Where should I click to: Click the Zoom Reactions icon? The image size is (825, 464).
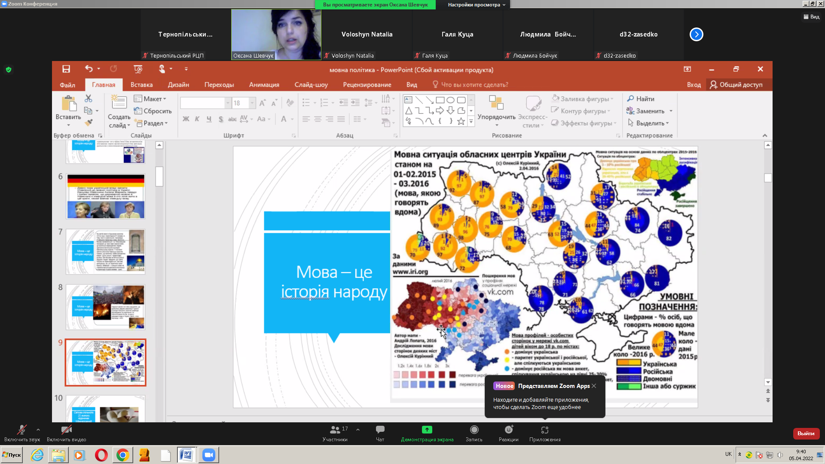pyautogui.click(x=508, y=430)
